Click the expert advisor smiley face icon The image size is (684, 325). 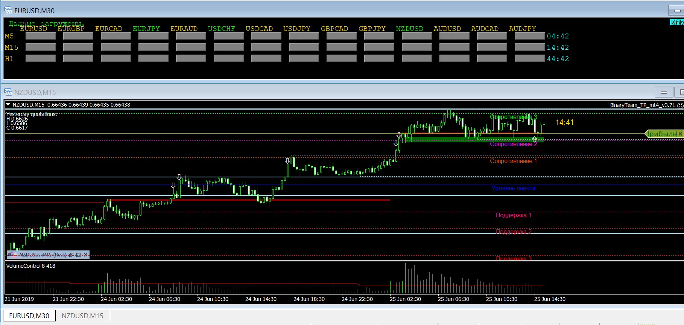pos(680,105)
